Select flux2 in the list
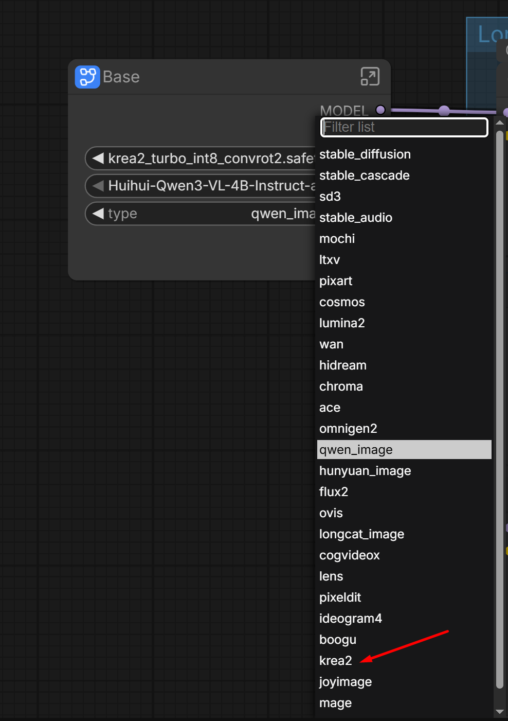508x721 pixels. click(404, 492)
